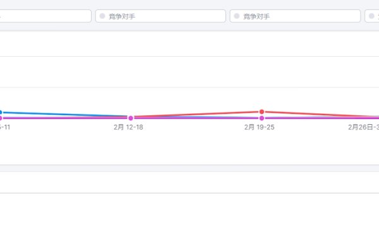Click the 2月 12-18 axis label
Viewport: 379px width, 252px height.
[x=129, y=127]
